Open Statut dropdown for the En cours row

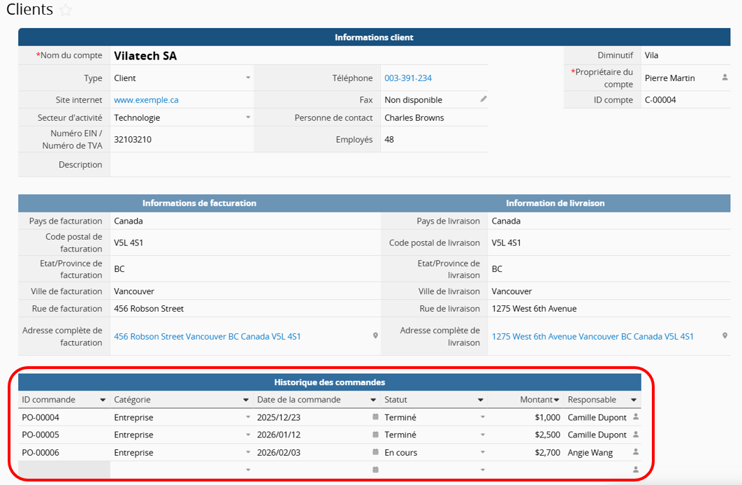click(x=482, y=452)
